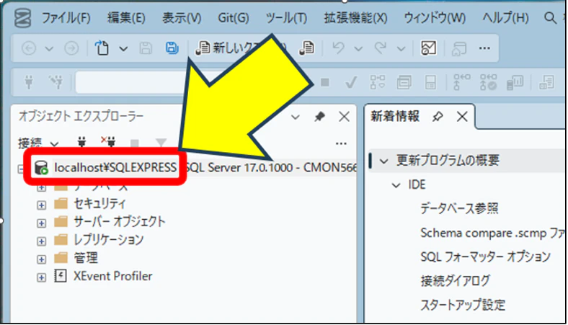568x325 pixels.
Task: Select the セキュリティ tree item
Action: (x=99, y=204)
